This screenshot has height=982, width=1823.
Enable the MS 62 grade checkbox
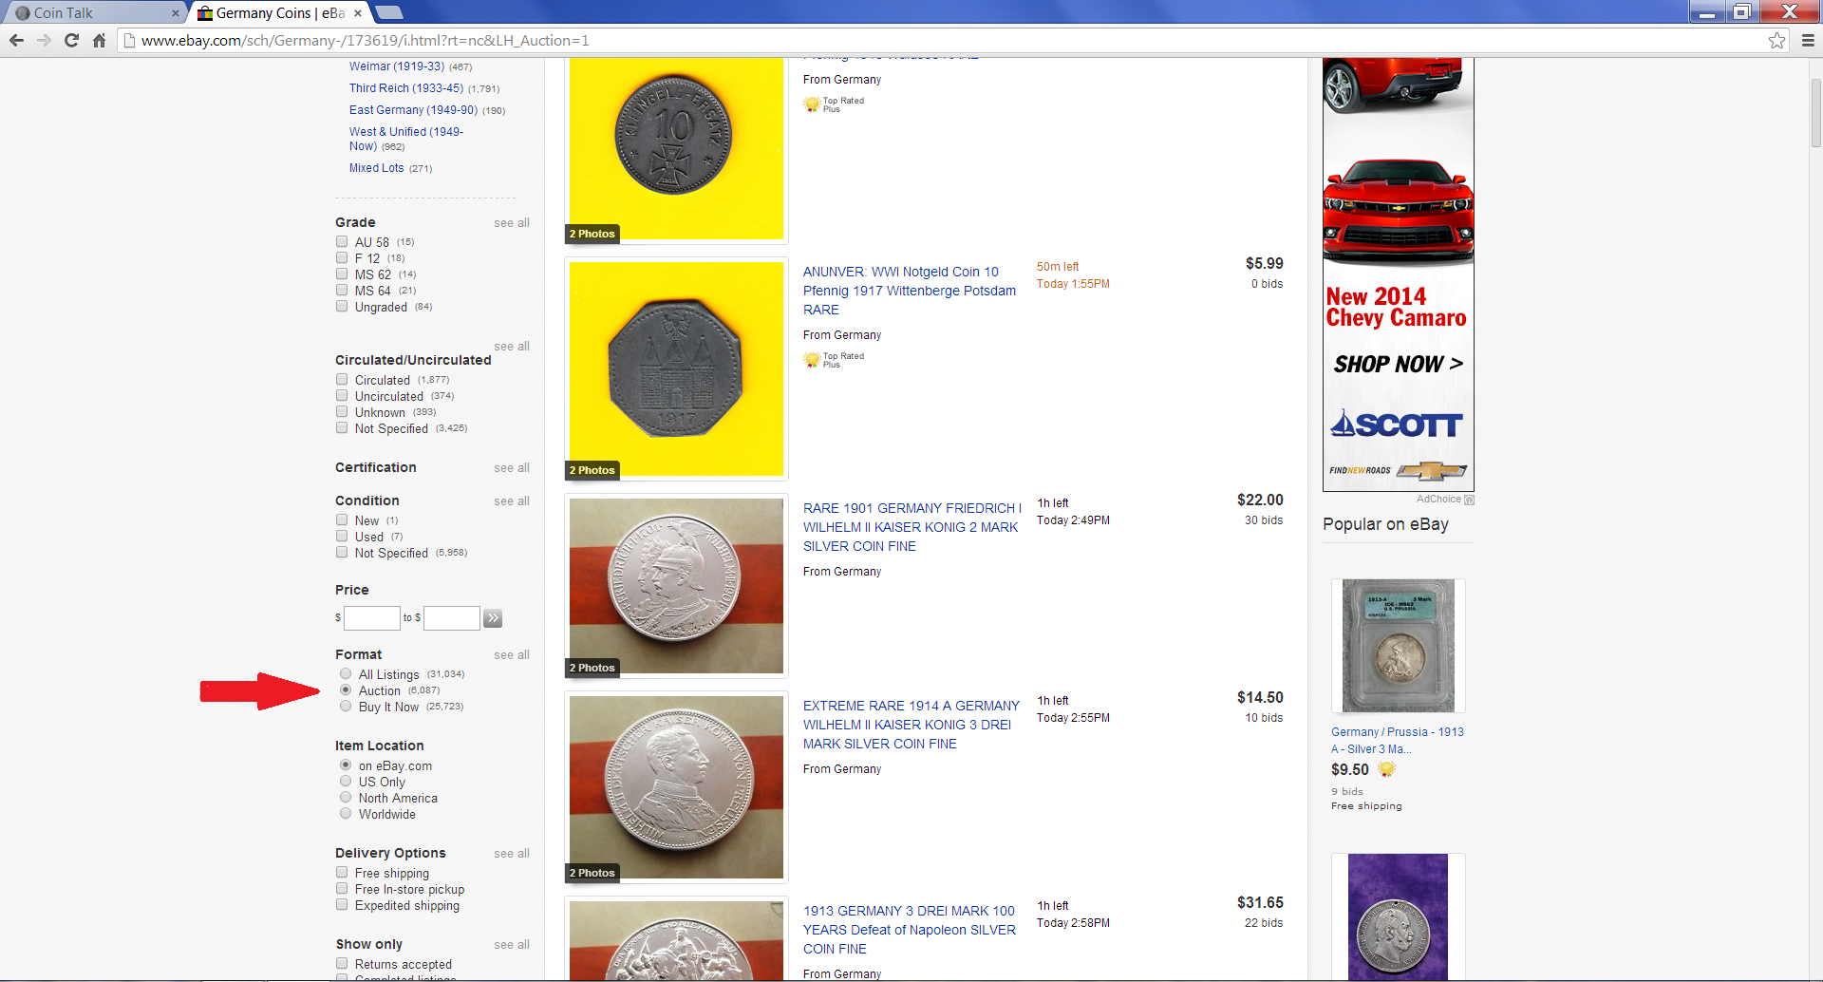coord(342,274)
